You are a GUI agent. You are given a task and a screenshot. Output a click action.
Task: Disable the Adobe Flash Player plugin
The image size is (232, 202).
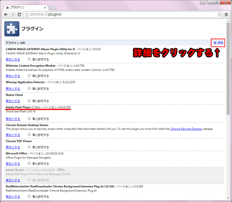pyautogui.click(x=13, y=119)
